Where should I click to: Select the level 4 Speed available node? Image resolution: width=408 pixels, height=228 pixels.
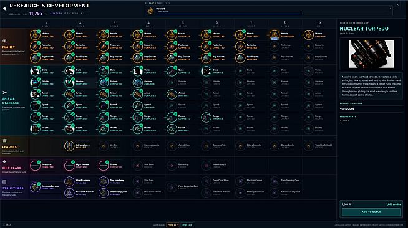click(138, 106)
